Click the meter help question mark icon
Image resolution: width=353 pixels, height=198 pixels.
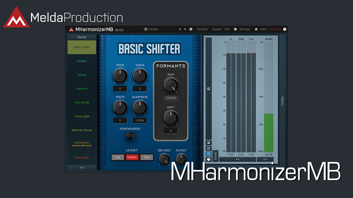[208, 159]
